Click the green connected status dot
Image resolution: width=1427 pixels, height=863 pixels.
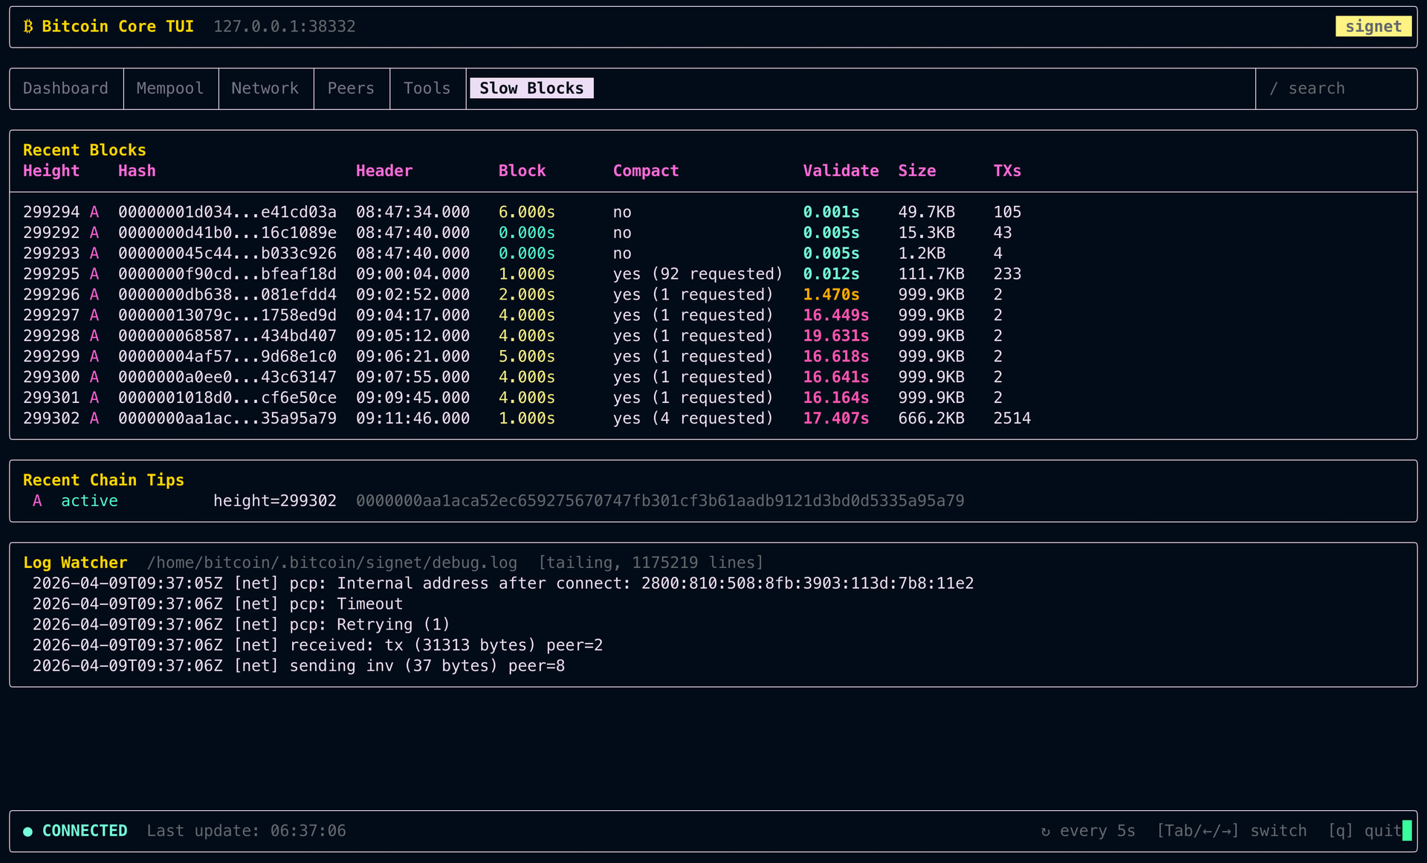point(27,831)
